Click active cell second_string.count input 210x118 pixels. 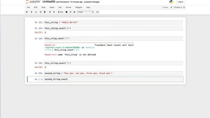pos(113,79)
